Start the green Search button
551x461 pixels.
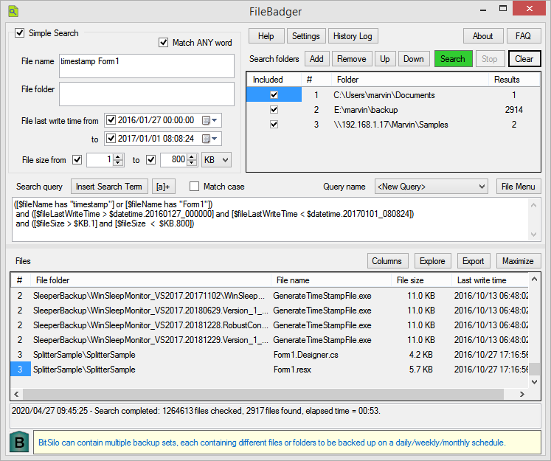453,59
